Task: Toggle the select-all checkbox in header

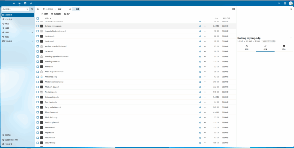Action: tap(38, 18)
